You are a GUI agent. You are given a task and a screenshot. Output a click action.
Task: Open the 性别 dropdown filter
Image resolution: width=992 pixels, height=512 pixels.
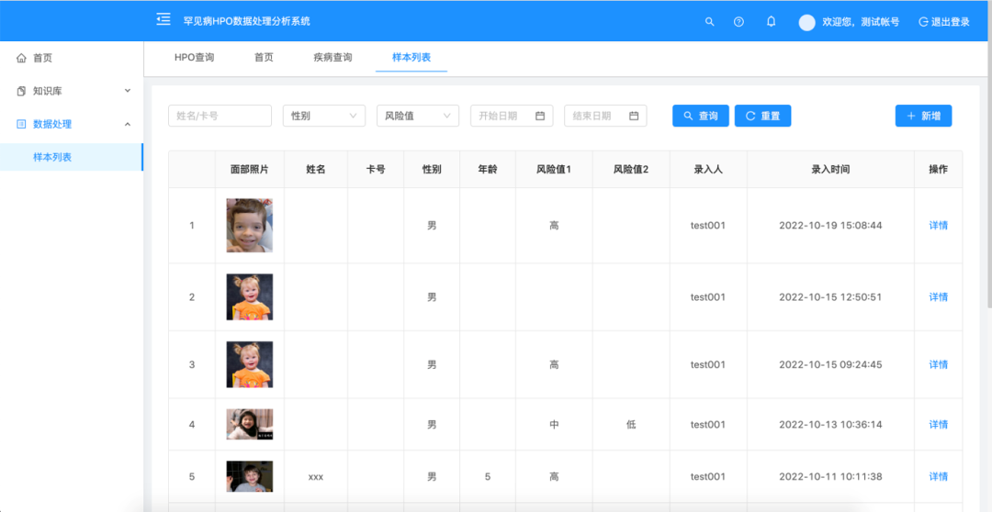click(x=324, y=116)
